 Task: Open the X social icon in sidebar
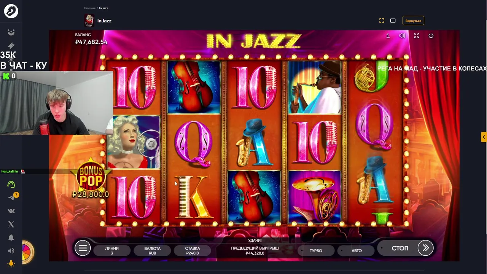(11, 224)
